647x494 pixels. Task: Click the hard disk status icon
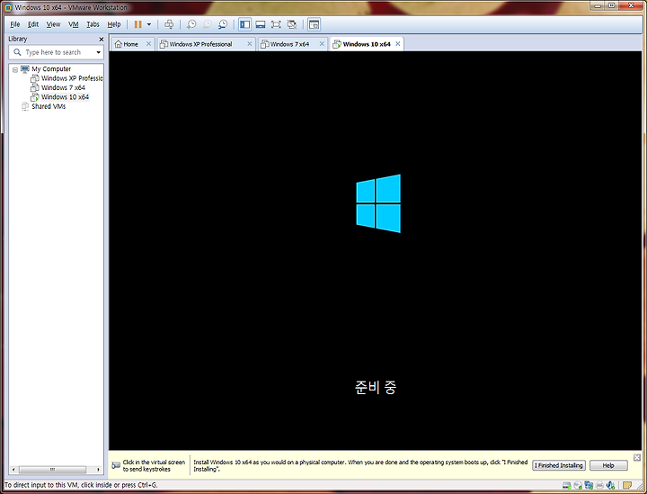[x=567, y=485]
